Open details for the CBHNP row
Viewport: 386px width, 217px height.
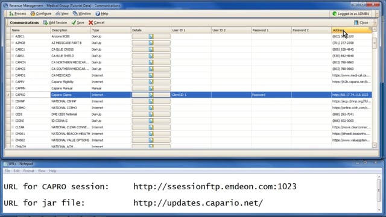151,101
